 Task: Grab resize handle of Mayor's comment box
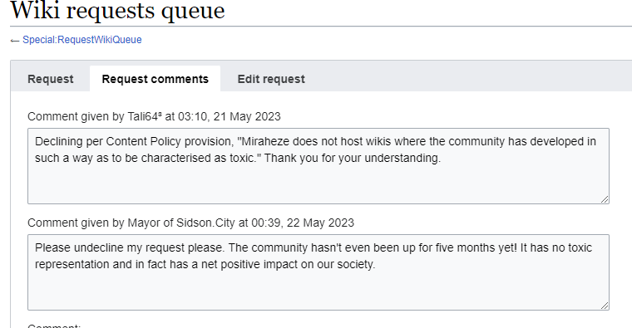pos(605,306)
